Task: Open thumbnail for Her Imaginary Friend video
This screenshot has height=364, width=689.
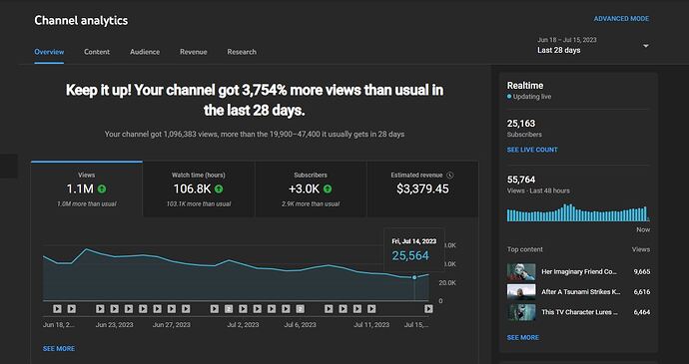Action: [521, 272]
